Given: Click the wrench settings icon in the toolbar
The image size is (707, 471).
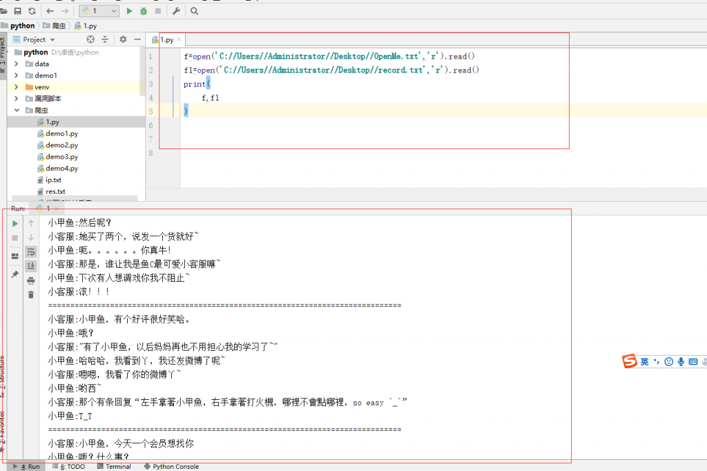Looking at the screenshot, I should [177, 11].
